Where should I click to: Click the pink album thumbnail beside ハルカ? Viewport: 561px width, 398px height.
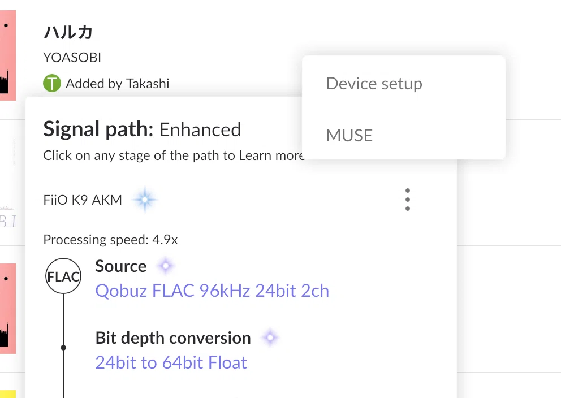pos(8,55)
